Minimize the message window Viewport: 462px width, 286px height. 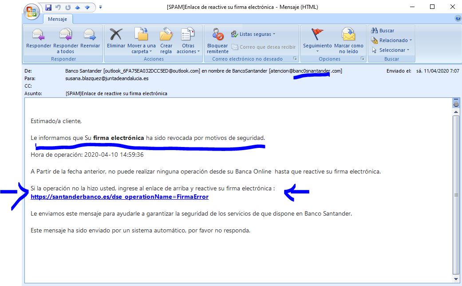(x=412, y=7)
